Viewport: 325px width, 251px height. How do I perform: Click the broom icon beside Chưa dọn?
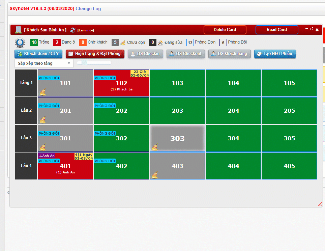coord(123,43)
